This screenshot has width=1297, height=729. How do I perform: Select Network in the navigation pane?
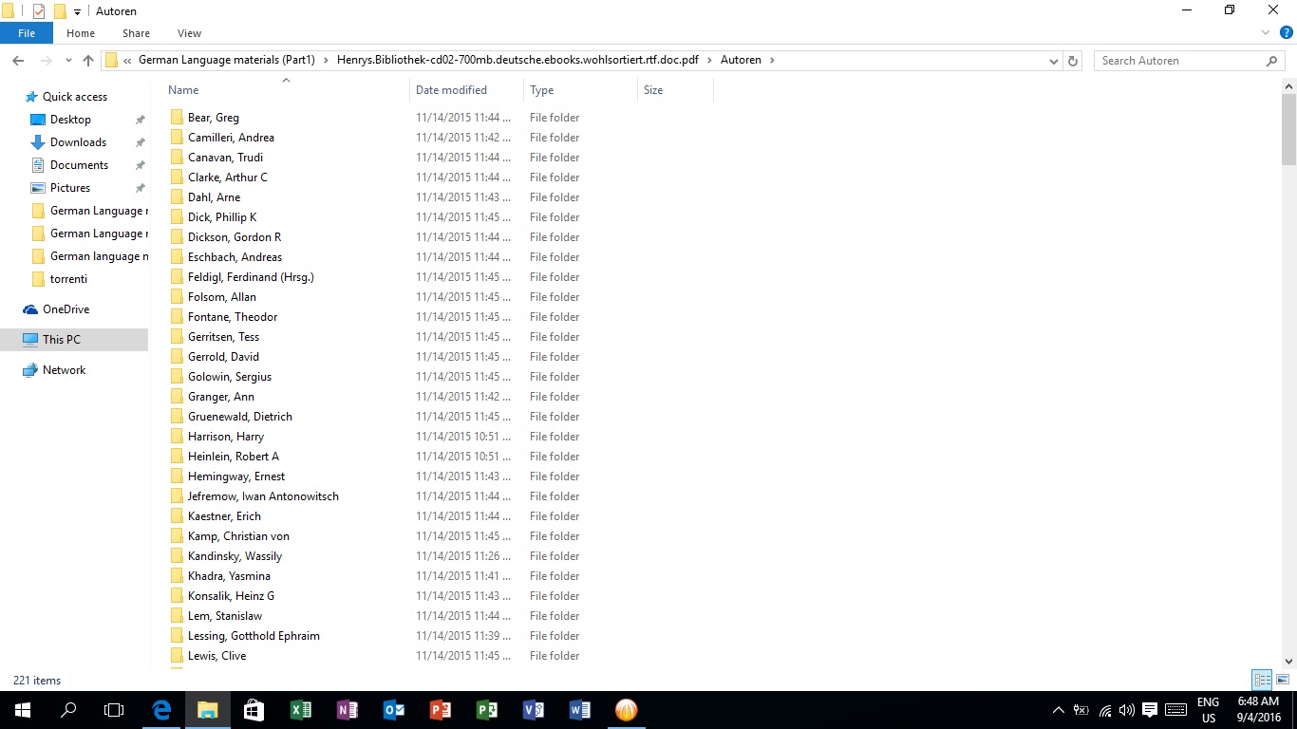pyautogui.click(x=64, y=370)
